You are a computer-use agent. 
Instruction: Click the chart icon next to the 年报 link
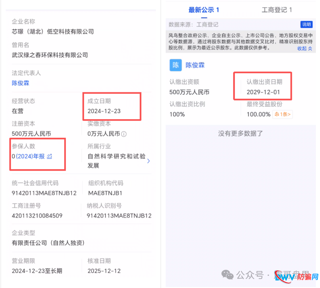click(49, 157)
